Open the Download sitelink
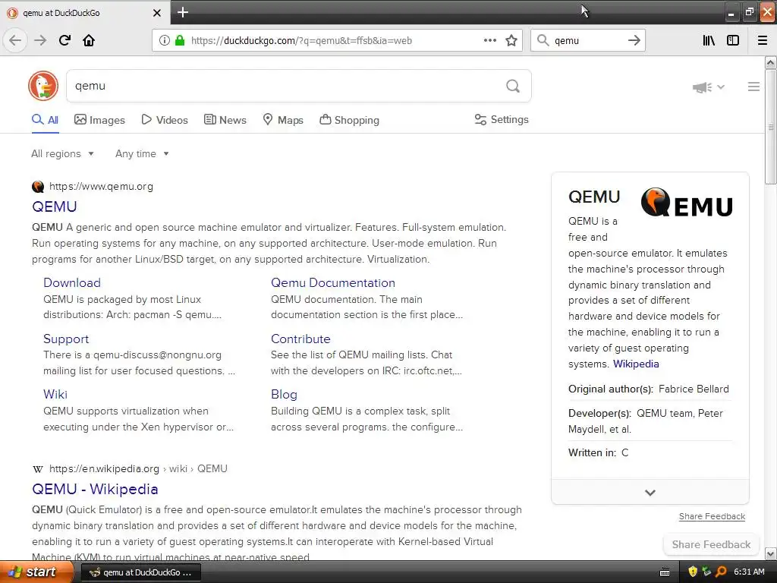 point(72,282)
